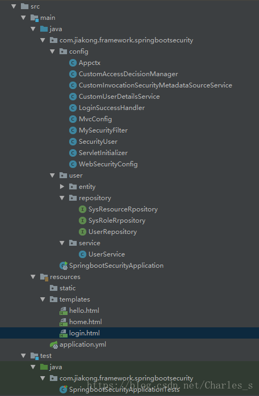Select the highlighted login.html file

(84, 333)
